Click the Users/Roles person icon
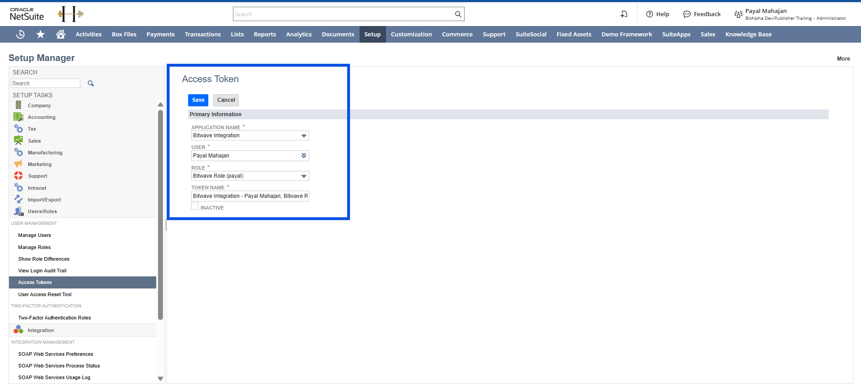Viewport: 861px width, 389px height. click(x=18, y=211)
